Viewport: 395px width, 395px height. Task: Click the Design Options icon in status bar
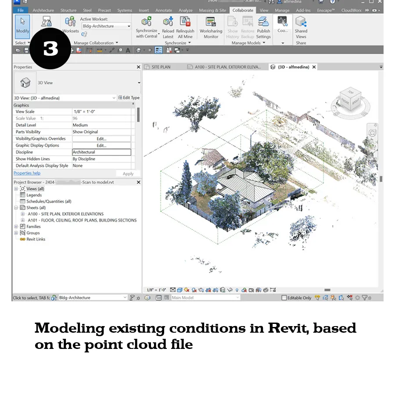coord(158,298)
